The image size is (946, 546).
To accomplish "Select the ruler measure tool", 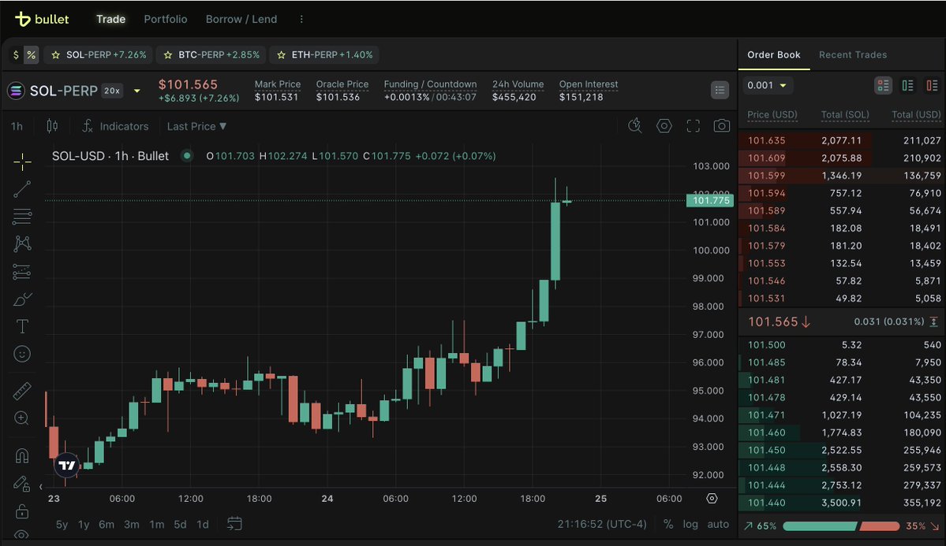I will pyautogui.click(x=22, y=391).
